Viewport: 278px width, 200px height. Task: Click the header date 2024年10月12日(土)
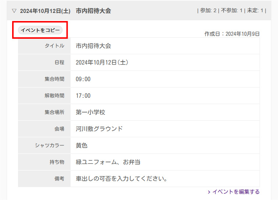pyautogui.click(x=45, y=11)
